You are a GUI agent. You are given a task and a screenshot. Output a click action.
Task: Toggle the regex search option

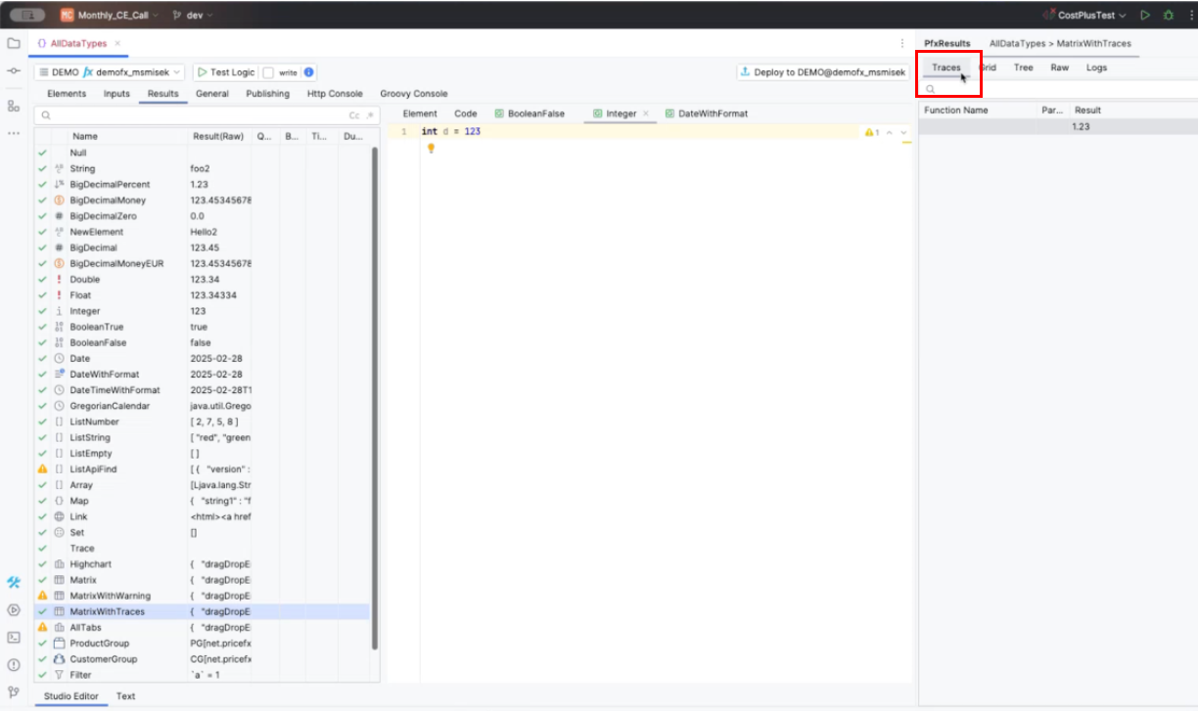point(369,115)
